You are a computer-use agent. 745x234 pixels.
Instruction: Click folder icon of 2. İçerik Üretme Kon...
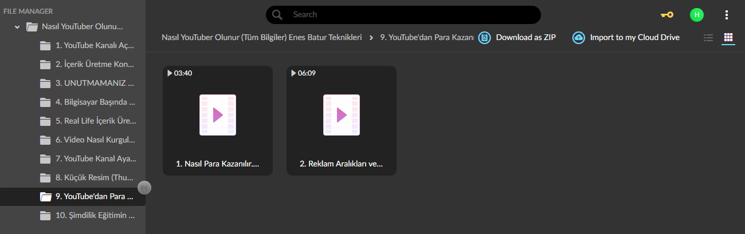click(x=45, y=65)
